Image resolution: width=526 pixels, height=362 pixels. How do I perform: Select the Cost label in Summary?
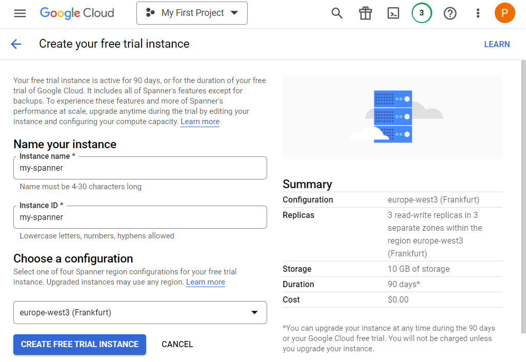coord(291,299)
